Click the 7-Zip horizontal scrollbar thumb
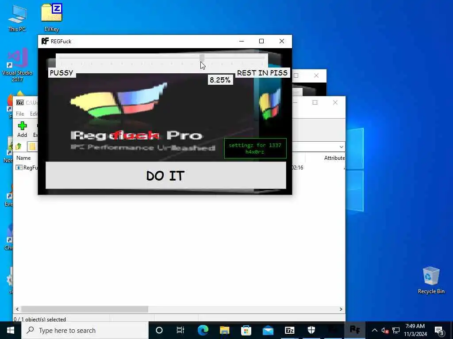 coord(84,309)
